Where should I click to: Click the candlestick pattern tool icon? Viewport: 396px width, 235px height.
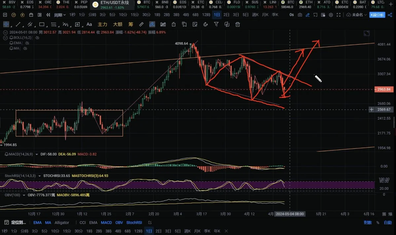[163, 24]
